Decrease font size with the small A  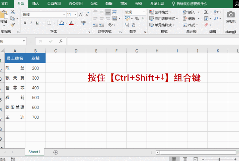(x=87, y=15)
